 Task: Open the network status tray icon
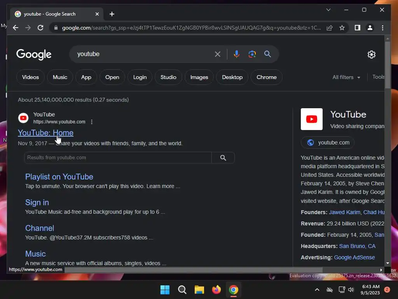(342, 290)
